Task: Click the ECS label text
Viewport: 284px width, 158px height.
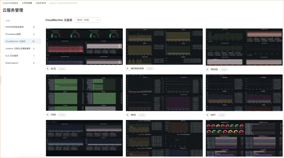Action: point(53,69)
